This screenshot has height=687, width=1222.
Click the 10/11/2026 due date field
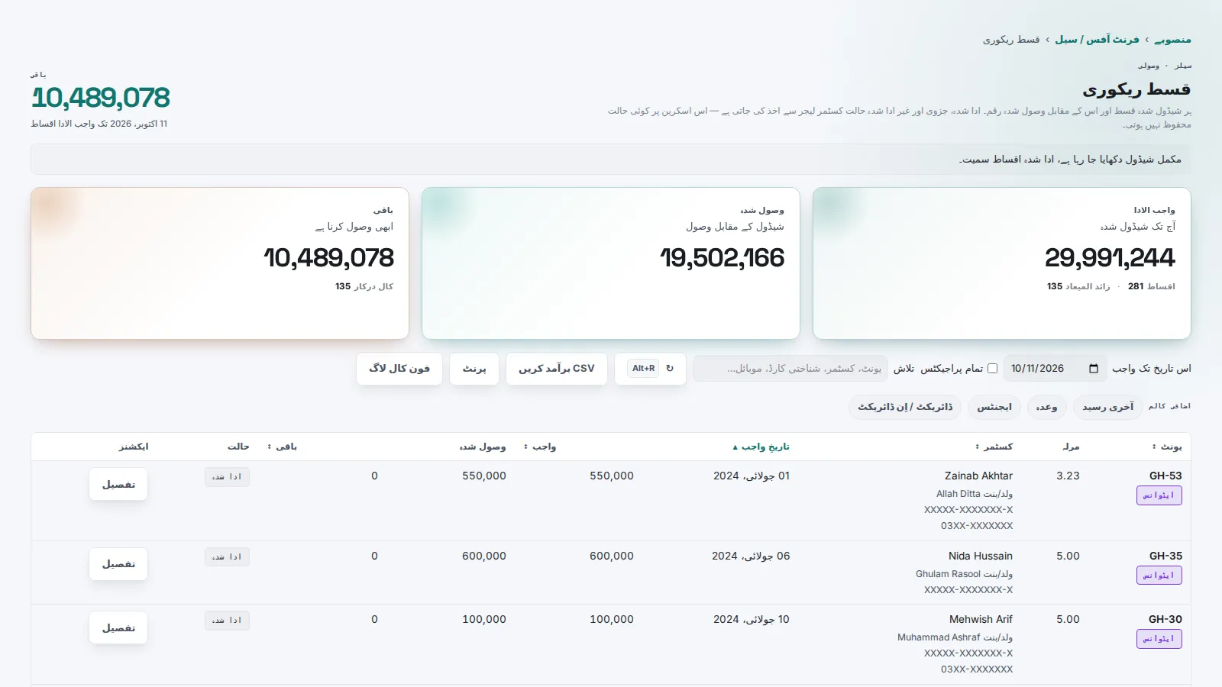tap(1056, 369)
